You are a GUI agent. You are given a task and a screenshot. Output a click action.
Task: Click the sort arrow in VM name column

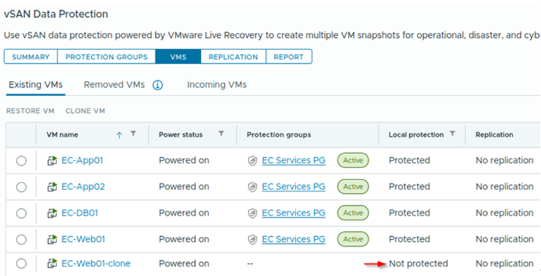pos(119,135)
